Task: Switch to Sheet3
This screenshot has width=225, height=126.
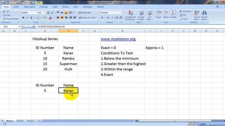Action: point(31,121)
